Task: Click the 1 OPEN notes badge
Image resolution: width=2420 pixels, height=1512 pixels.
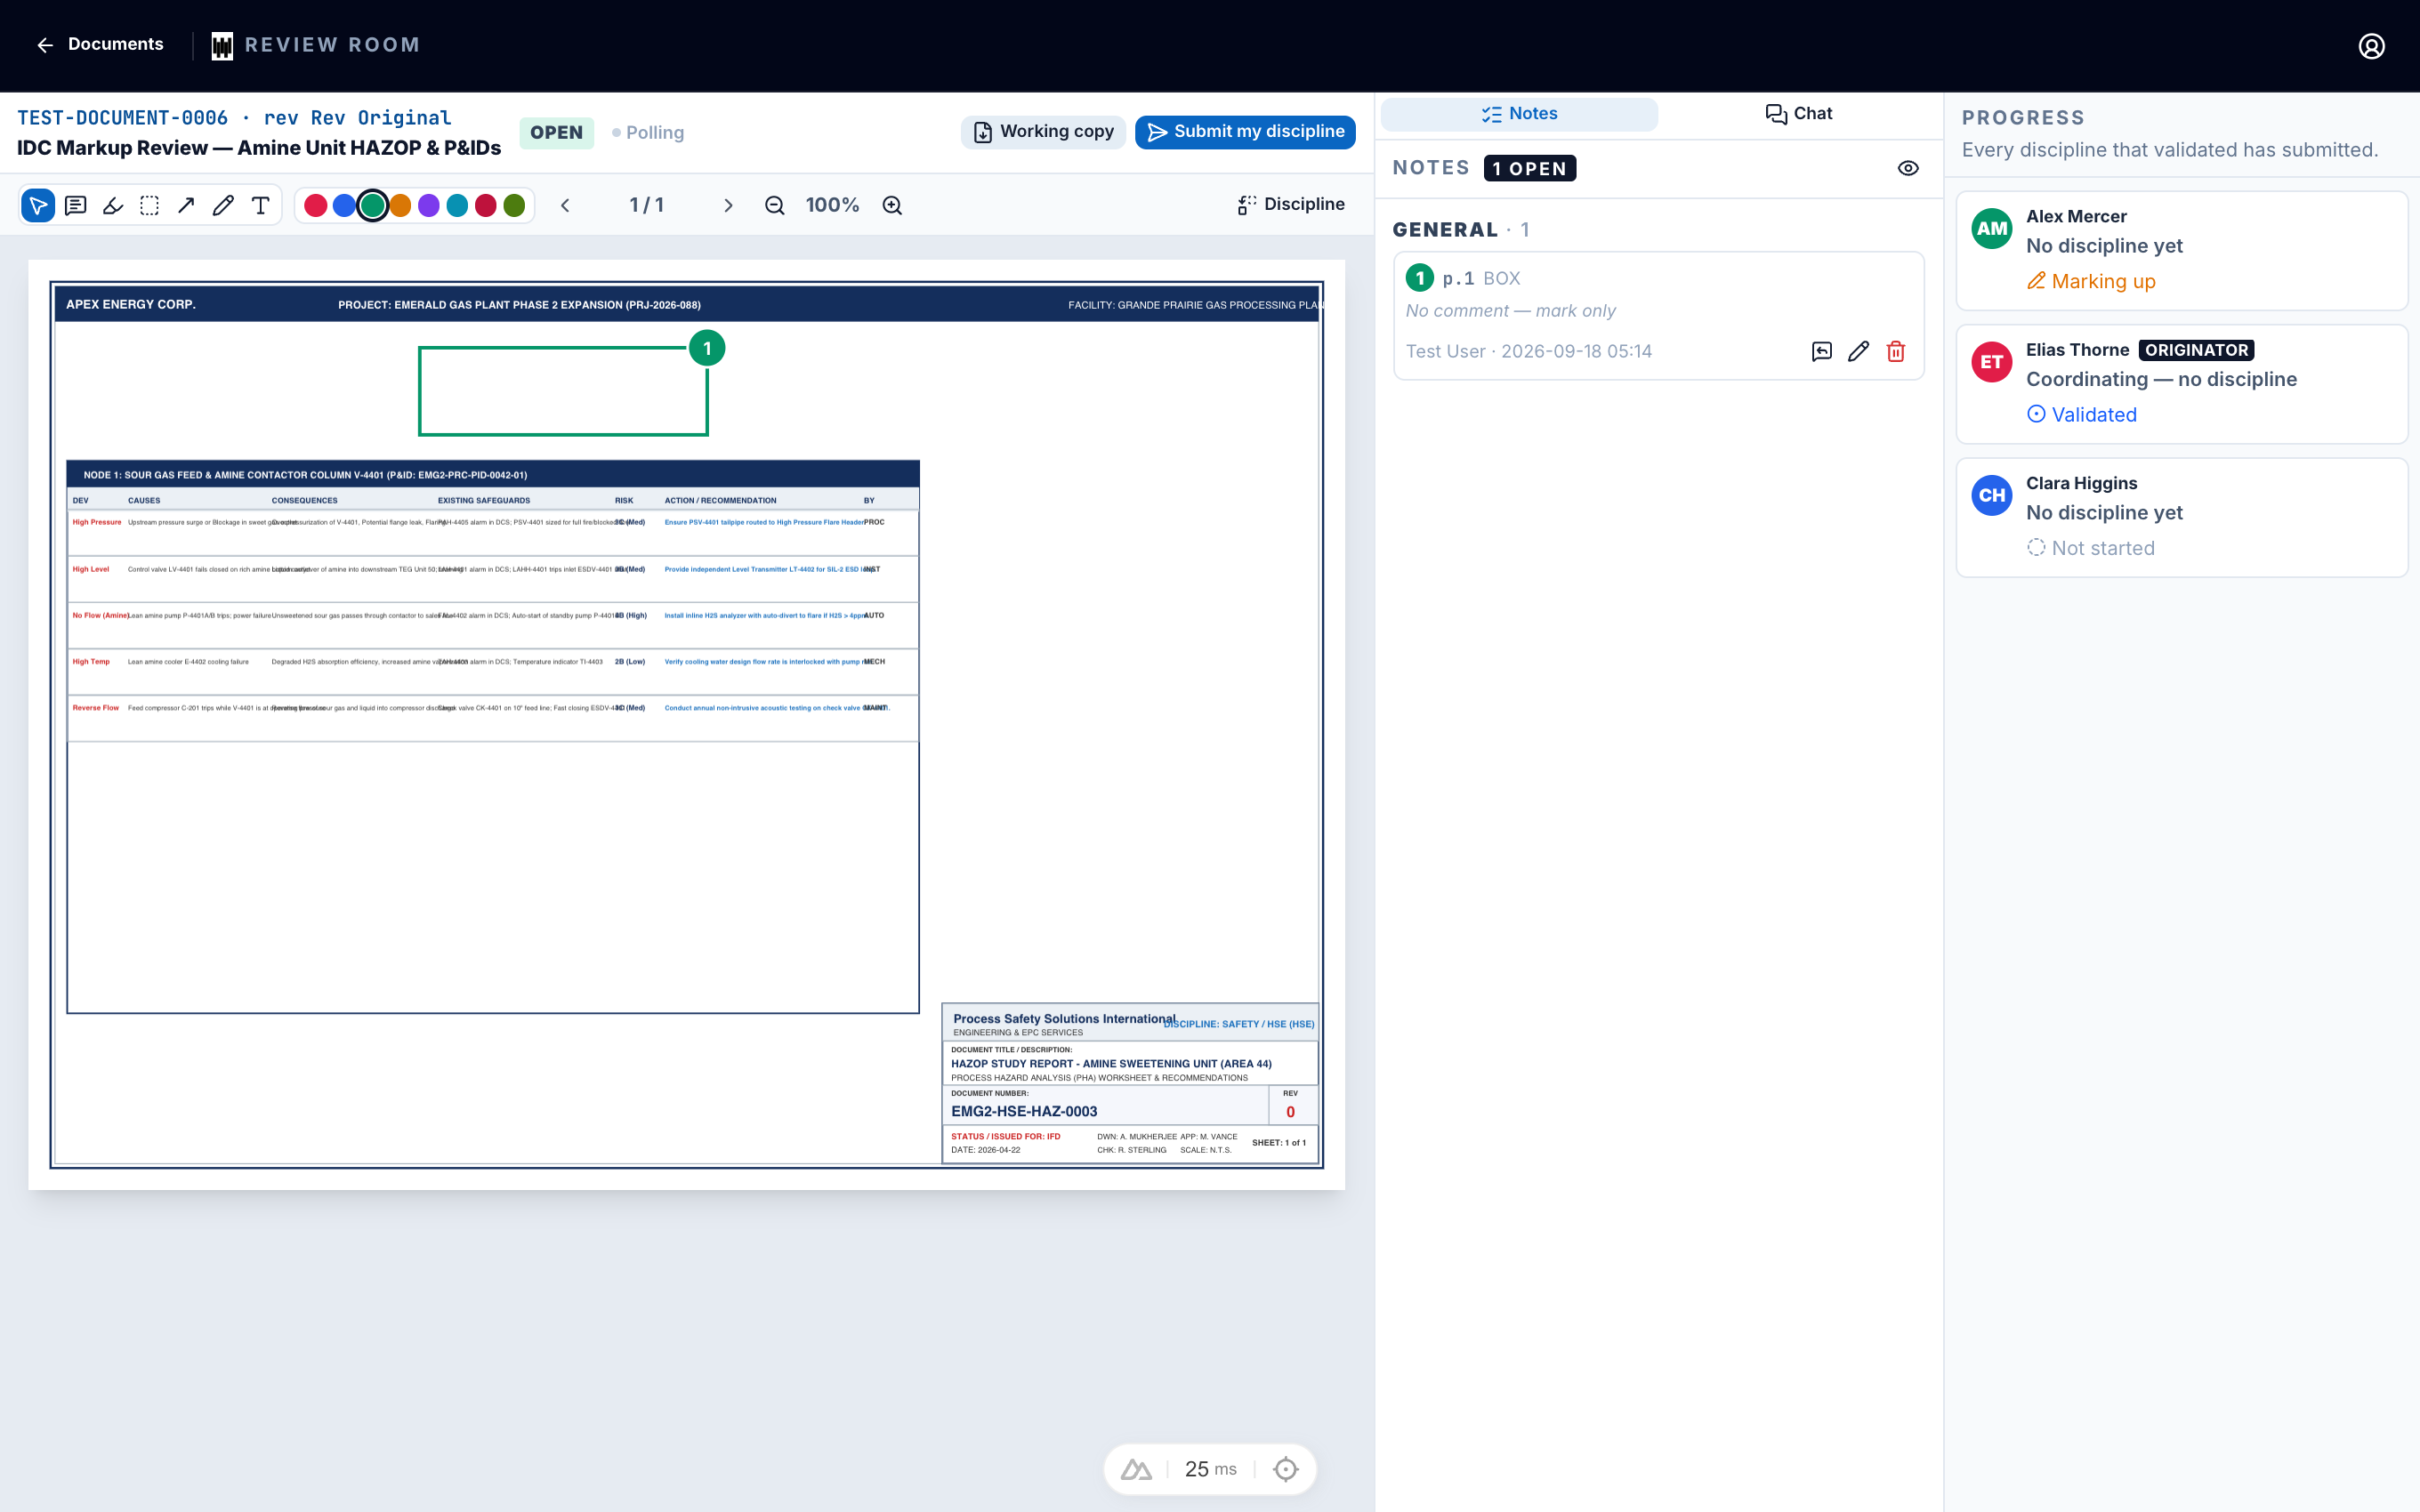Action: 1530,168
